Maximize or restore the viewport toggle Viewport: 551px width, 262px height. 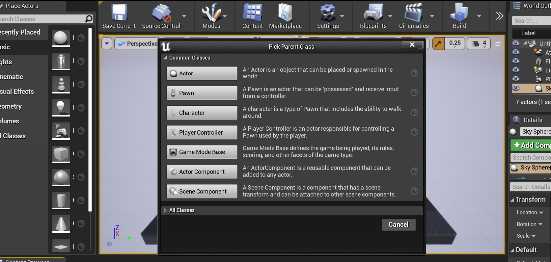coord(498,43)
